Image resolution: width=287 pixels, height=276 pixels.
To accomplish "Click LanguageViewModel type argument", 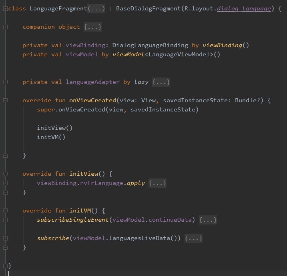I will pyautogui.click(x=179, y=54).
